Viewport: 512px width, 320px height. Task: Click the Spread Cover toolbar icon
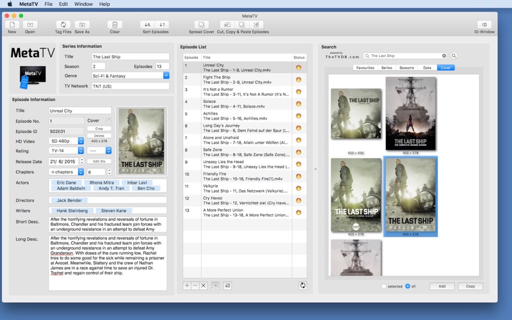point(202,25)
